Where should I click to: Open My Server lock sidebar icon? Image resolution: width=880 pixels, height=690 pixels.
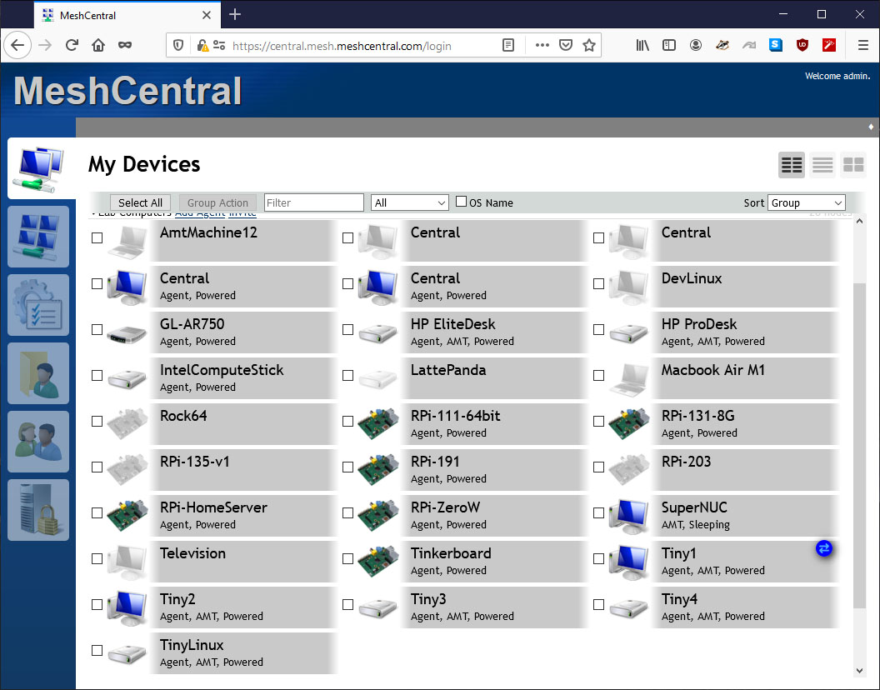(38, 510)
